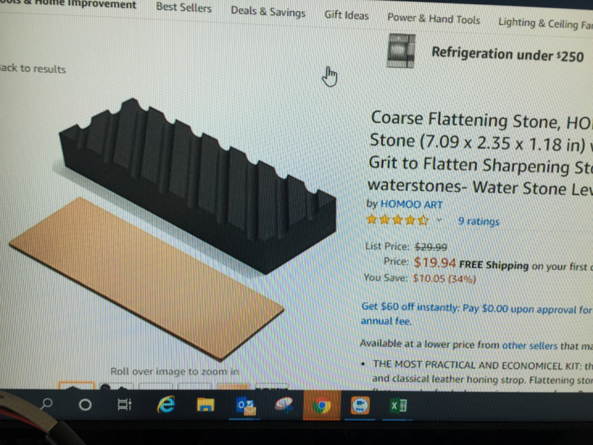The width and height of the screenshot is (593, 445).
Task: Open Excel from the taskbar
Action: 398,406
